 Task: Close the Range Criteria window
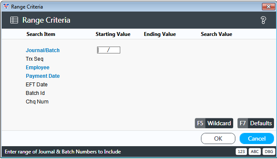268,7
